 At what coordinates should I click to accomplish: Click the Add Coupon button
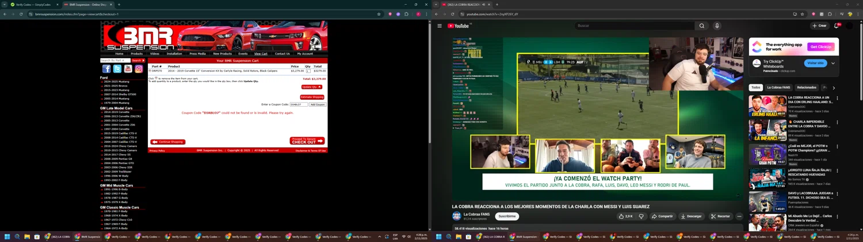pos(318,104)
